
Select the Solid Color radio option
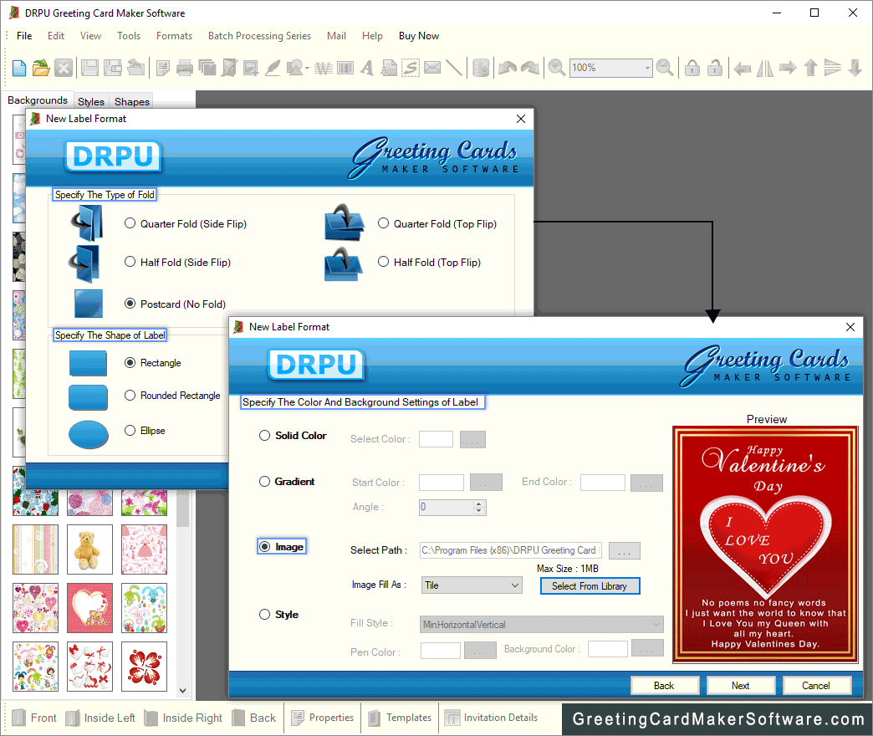pos(264,436)
